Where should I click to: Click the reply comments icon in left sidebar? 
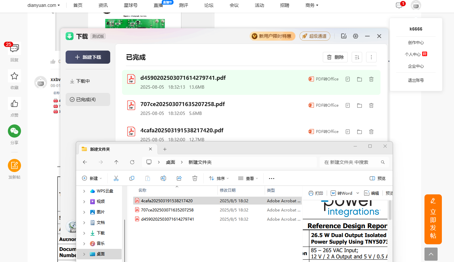click(14, 49)
